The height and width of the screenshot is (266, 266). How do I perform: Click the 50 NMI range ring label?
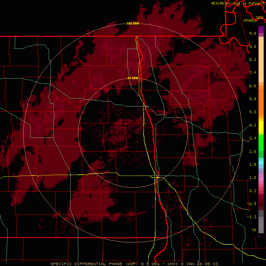(133, 78)
